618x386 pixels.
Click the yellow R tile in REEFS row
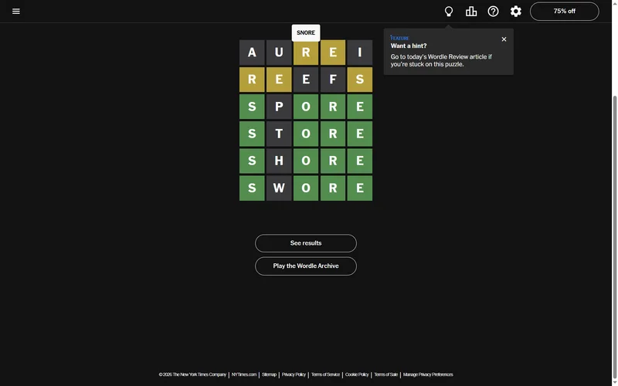(252, 80)
